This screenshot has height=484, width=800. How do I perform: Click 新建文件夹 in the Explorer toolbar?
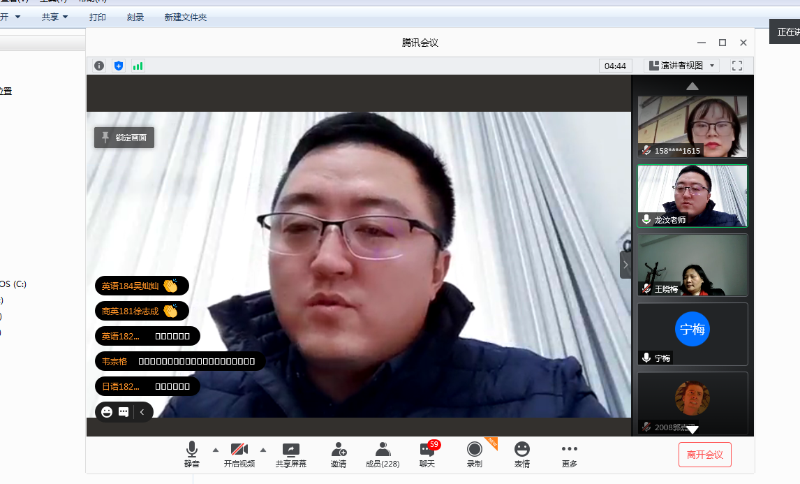186,17
